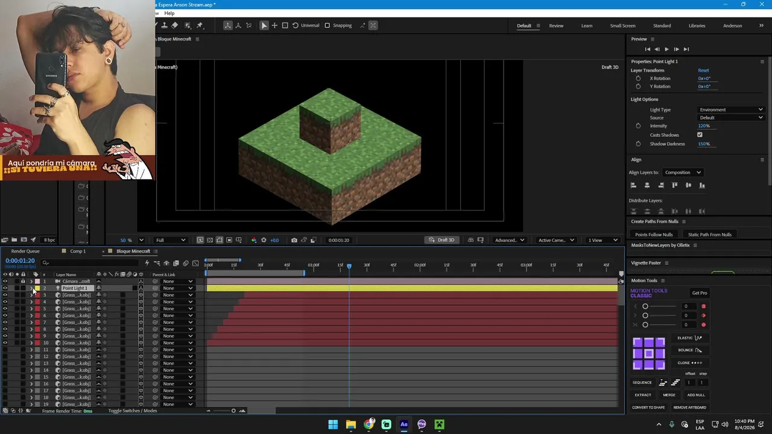Viewport: 772px width, 434px height.
Task: Play the composition preview
Action: tap(666, 49)
